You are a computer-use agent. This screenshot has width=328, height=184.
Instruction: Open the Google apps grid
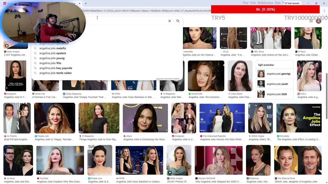[x=311, y=21]
